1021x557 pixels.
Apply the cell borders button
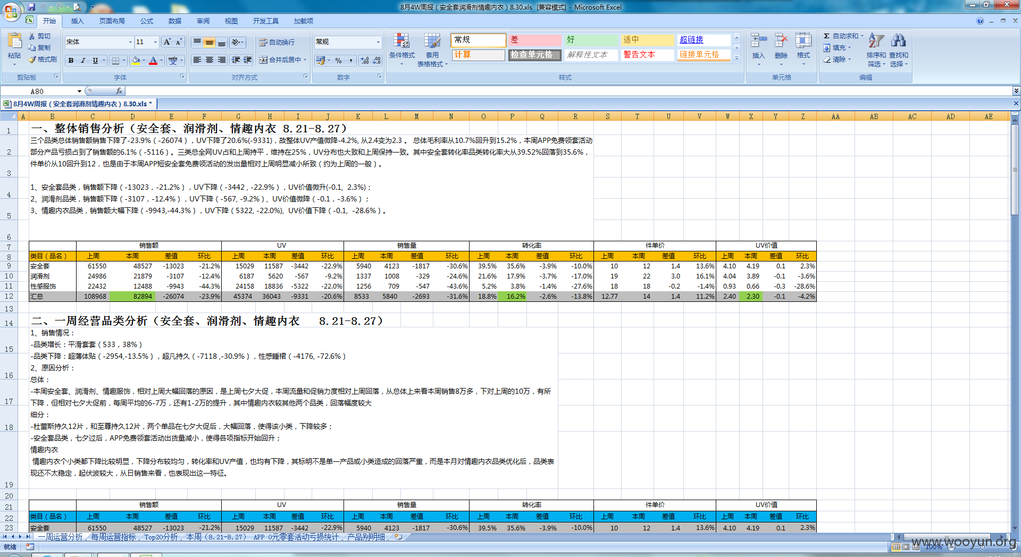(115, 61)
